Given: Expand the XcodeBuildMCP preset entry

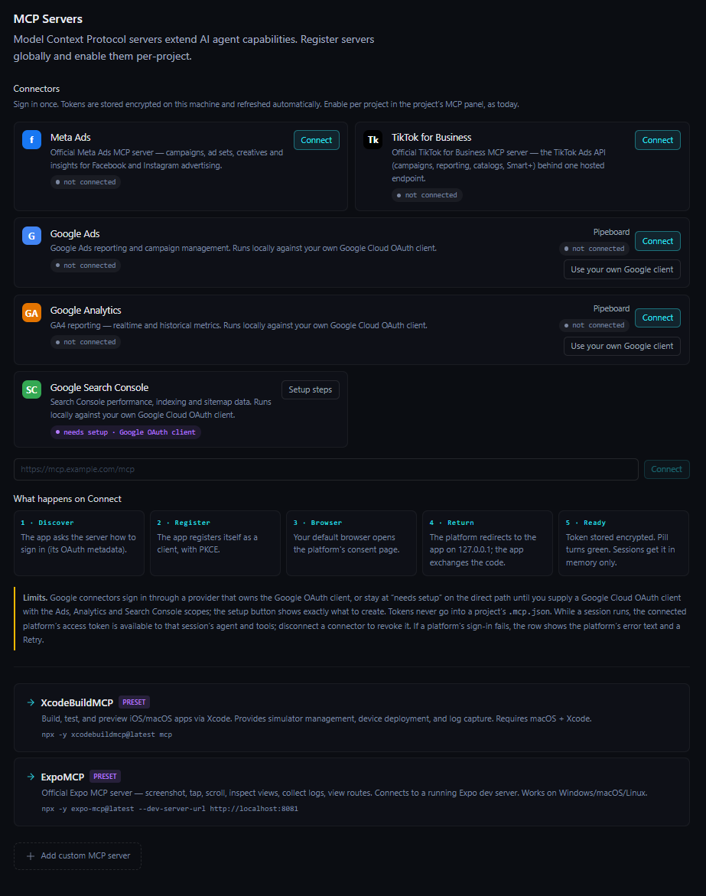Looking at the screenshot, I should [x=352, y=718].
